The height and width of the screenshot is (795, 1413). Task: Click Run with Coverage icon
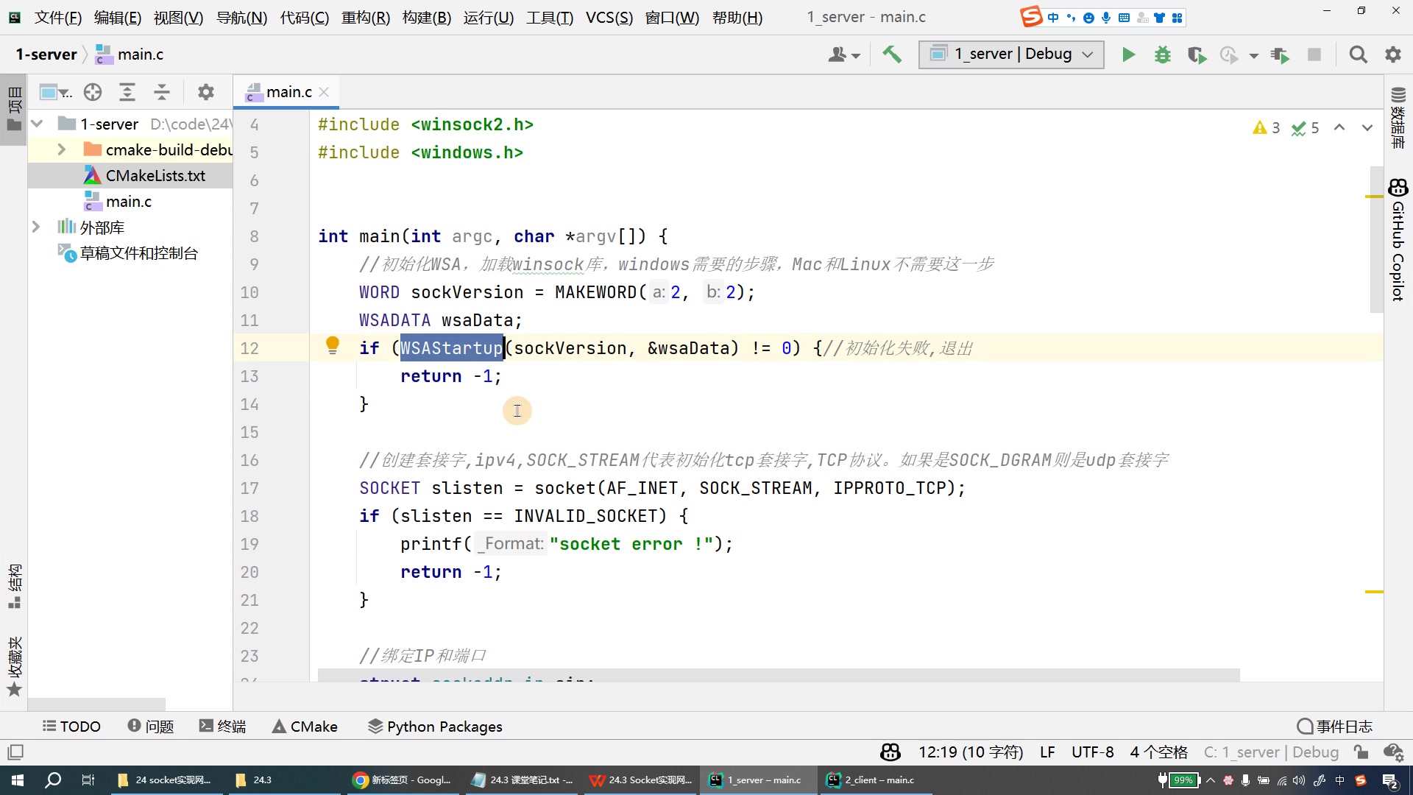[x=1197, y=54]
